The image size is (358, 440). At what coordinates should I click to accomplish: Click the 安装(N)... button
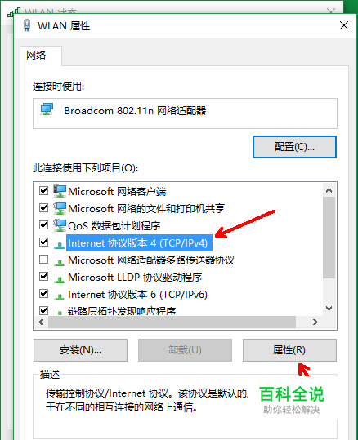point(80,350)
